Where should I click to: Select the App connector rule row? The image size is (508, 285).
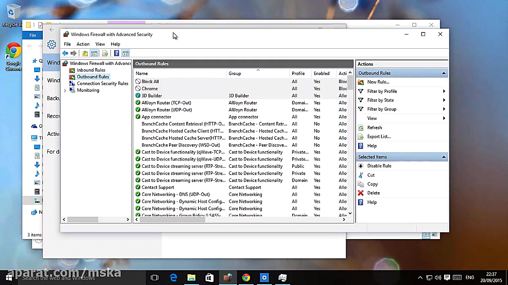(x=241, y=117)
